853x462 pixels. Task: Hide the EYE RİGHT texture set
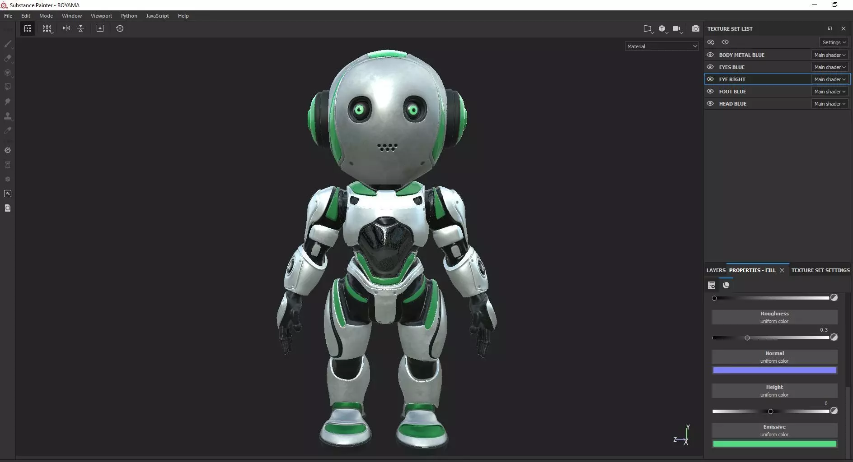click(x=710, y=79)
